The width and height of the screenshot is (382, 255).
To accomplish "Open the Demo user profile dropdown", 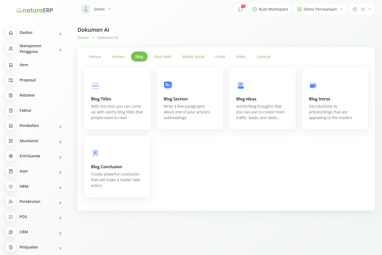I will tap(96, 9).
